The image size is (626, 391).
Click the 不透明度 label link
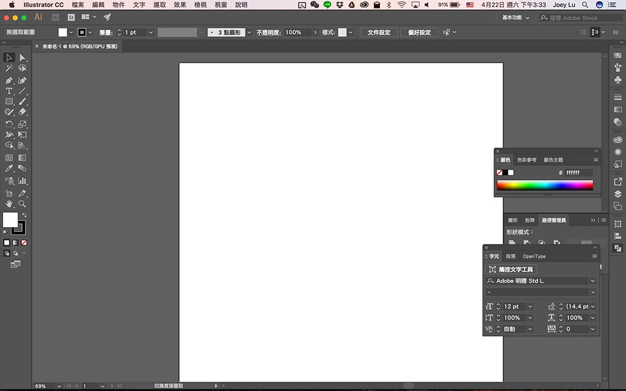tap(269, 33)
